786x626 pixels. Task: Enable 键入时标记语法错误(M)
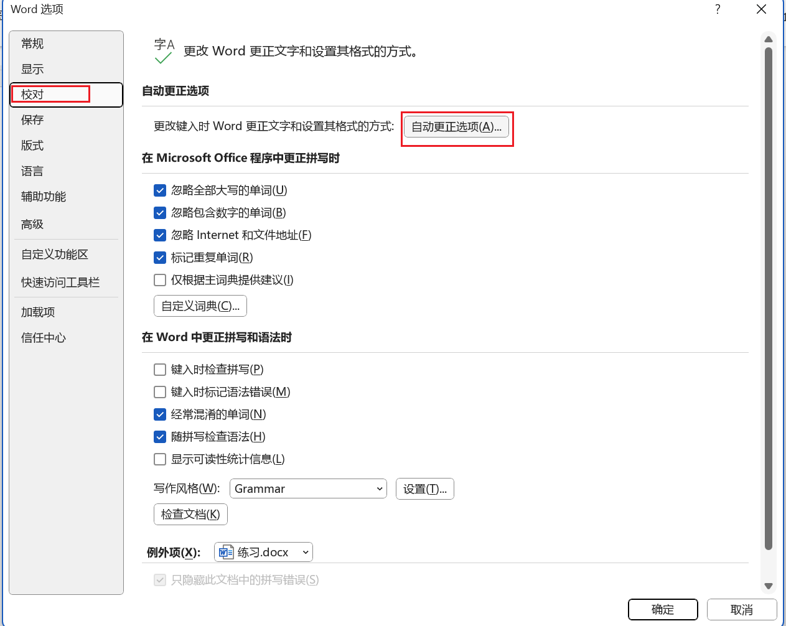160,392
